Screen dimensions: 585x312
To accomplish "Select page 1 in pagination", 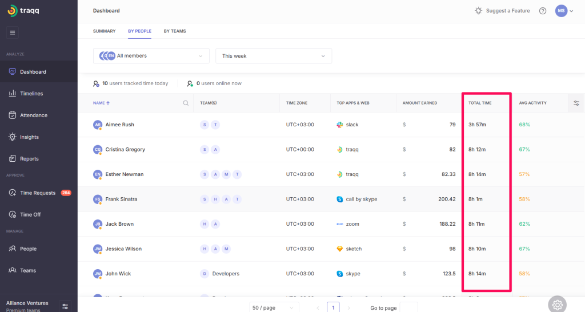I will pyautogui.click(x=334, y=307).
